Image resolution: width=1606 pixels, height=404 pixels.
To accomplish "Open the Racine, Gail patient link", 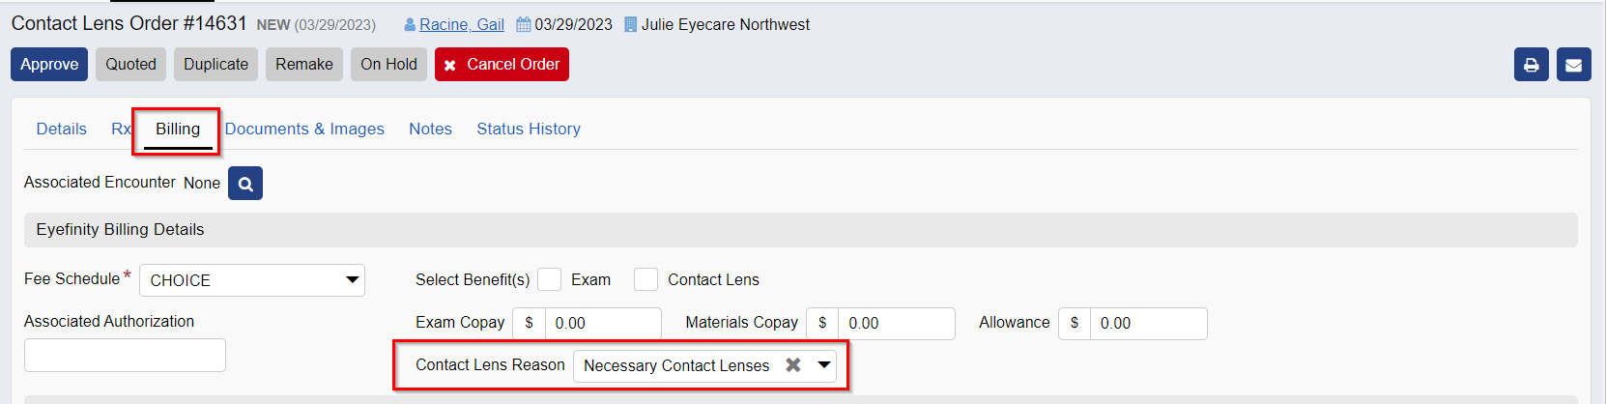I will 462,25.
